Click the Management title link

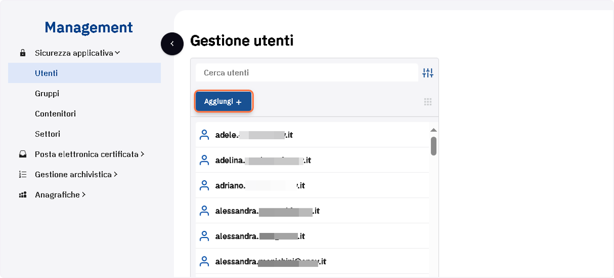(x=89, y=28)
